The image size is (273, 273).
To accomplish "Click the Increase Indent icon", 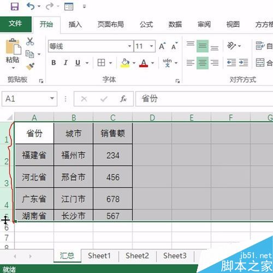I will (244, 63).
